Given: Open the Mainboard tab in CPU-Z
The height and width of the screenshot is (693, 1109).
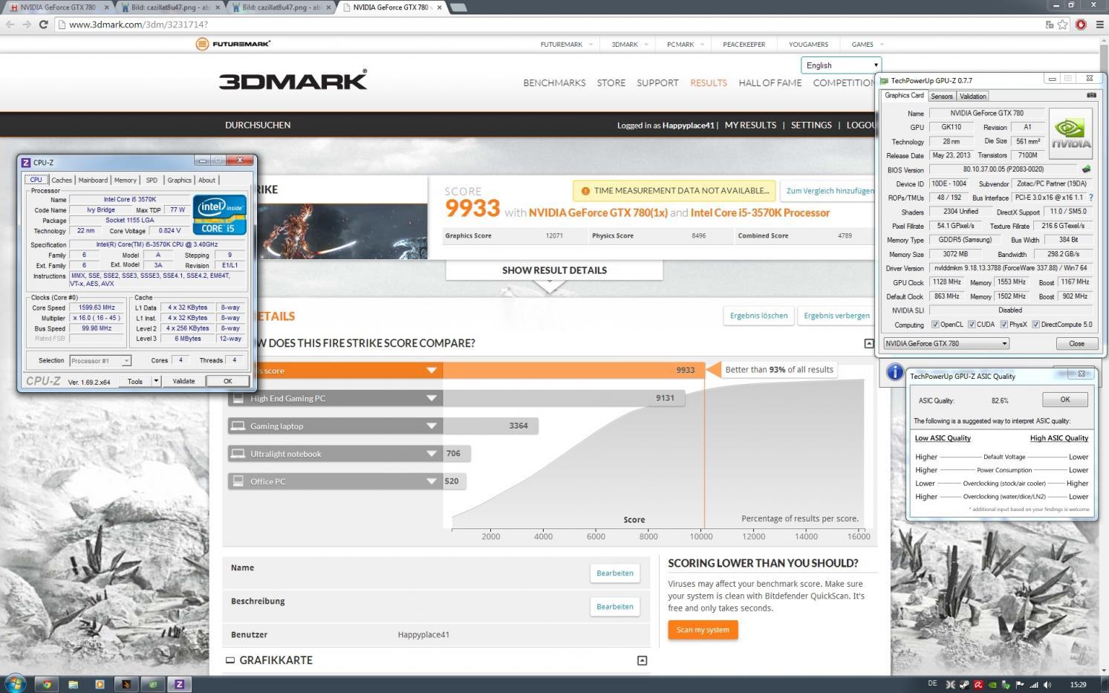Looking at the screenshot, I should tap(93, 180).
